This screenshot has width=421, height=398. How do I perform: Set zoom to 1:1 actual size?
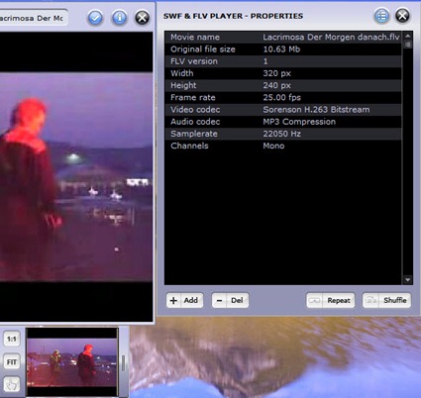[x=12, y=339]
